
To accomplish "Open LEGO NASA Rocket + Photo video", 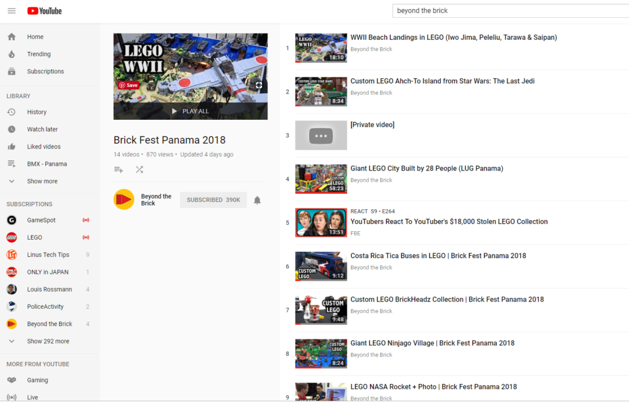I will click(434, 386).
